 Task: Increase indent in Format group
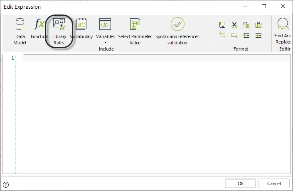coord(259,35)
